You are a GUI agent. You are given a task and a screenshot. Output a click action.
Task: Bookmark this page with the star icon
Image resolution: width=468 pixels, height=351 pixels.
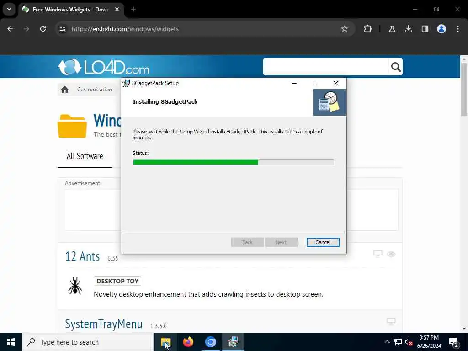345,29
